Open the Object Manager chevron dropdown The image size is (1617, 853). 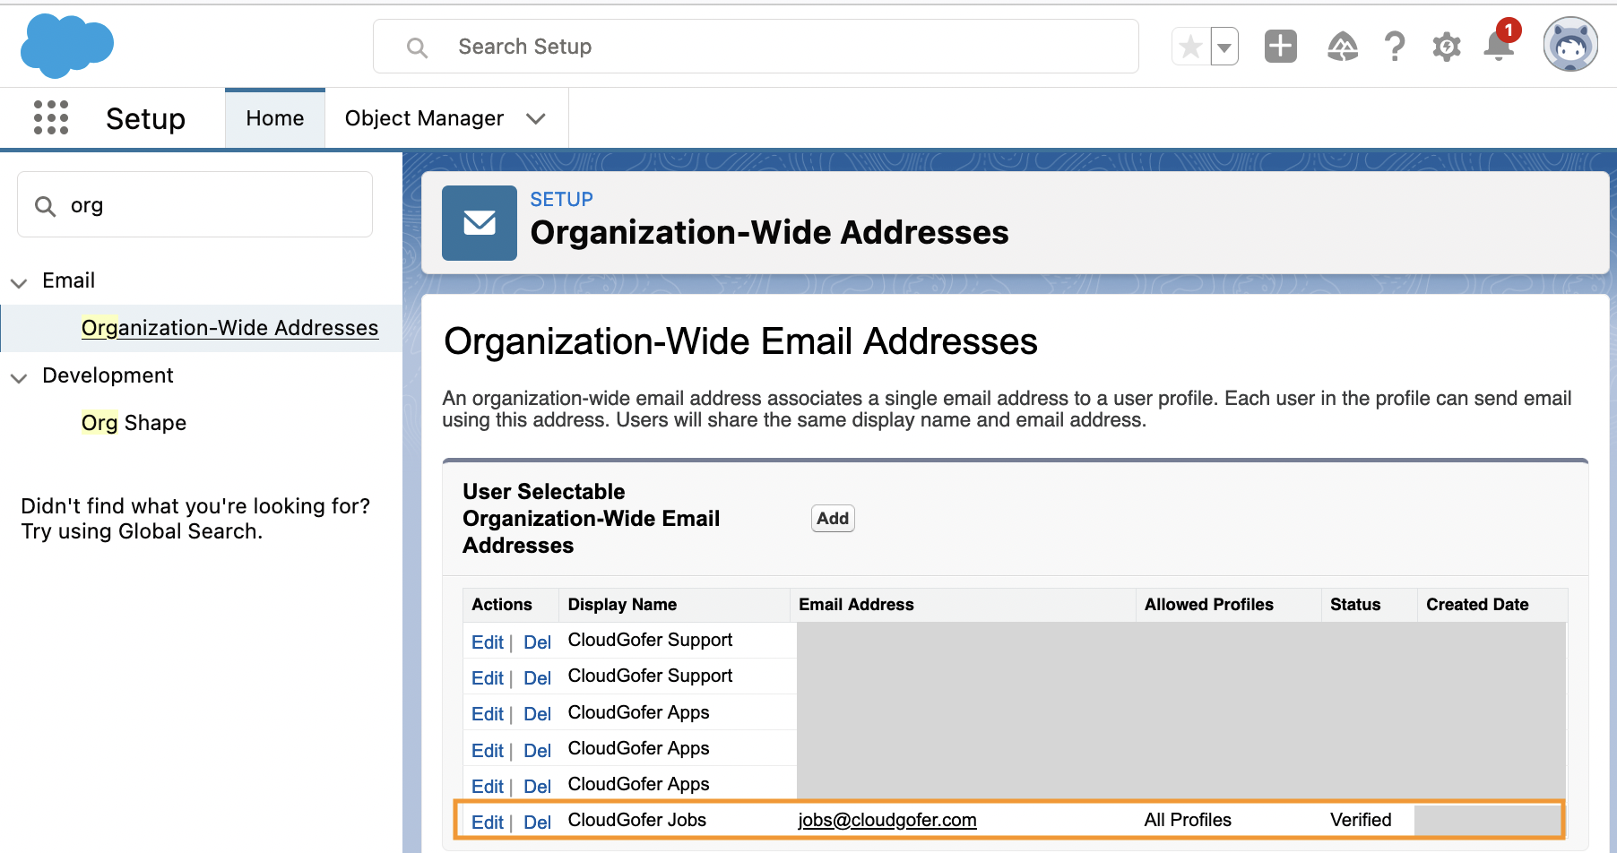coord(536,119)
